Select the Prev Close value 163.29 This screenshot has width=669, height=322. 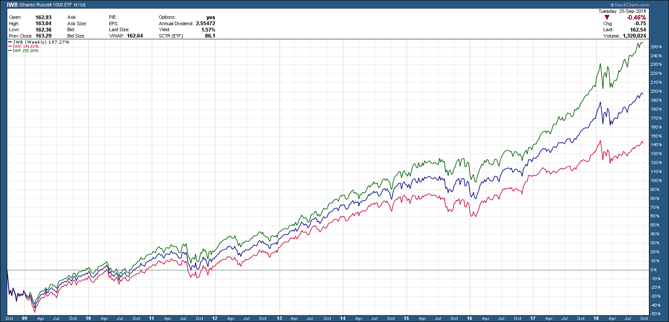pyautogui.click(x=44, y=36)
